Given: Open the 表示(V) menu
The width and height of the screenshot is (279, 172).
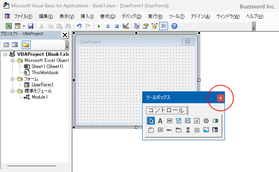Looking at the screenshot, I should coord(67,16).
